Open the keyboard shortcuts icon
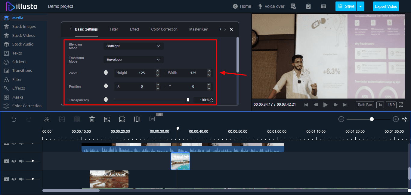 [x=324, y=6]
